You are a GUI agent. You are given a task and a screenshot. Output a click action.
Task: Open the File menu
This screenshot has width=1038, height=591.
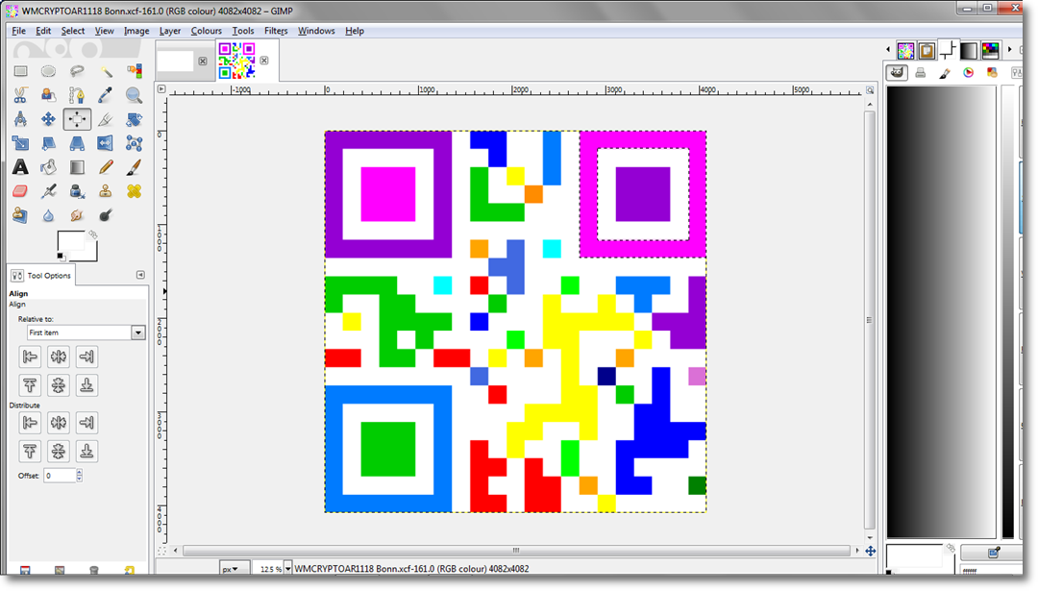coord(18,31)
